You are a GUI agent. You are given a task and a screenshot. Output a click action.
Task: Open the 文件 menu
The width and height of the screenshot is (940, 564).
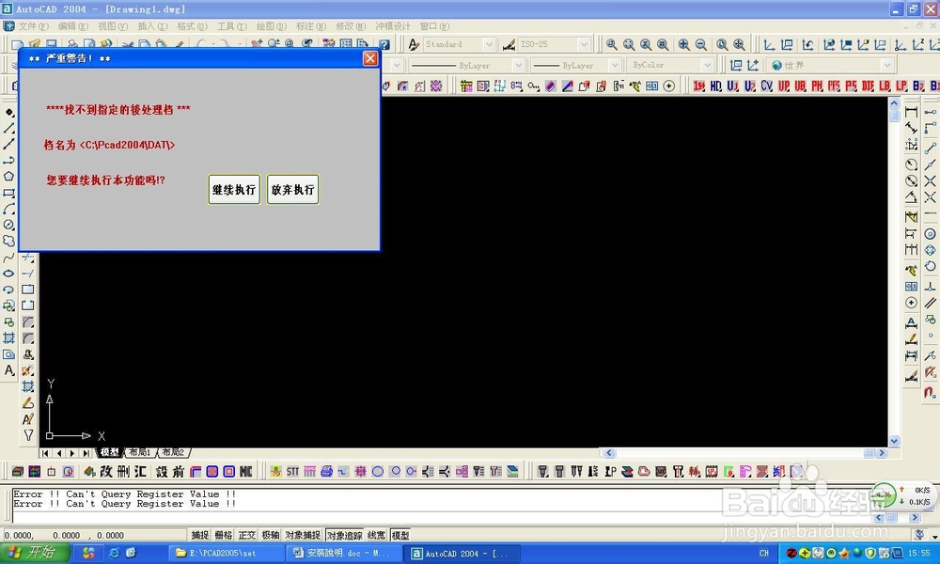pyautogui.click(x=33, y=26)
